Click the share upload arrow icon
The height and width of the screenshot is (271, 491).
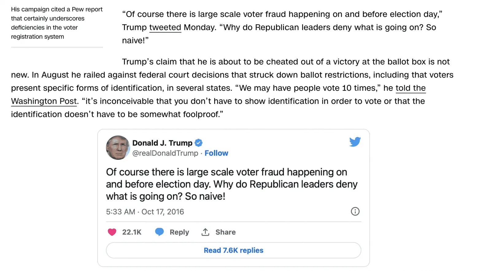click(205, 232)
